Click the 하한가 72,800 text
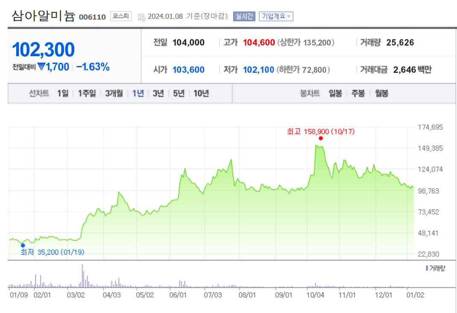The width and height of the screenshot is (457, 313). (303, 70)
